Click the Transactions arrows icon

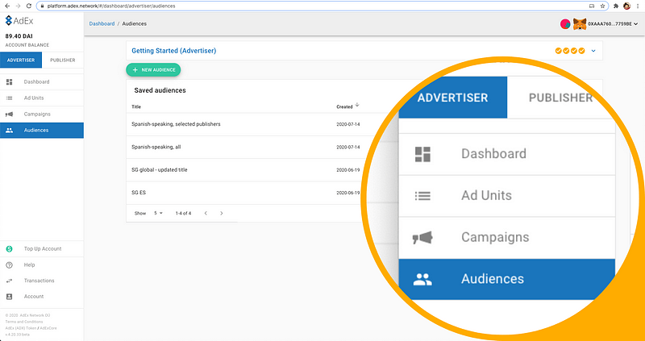(x=10, y=281)
